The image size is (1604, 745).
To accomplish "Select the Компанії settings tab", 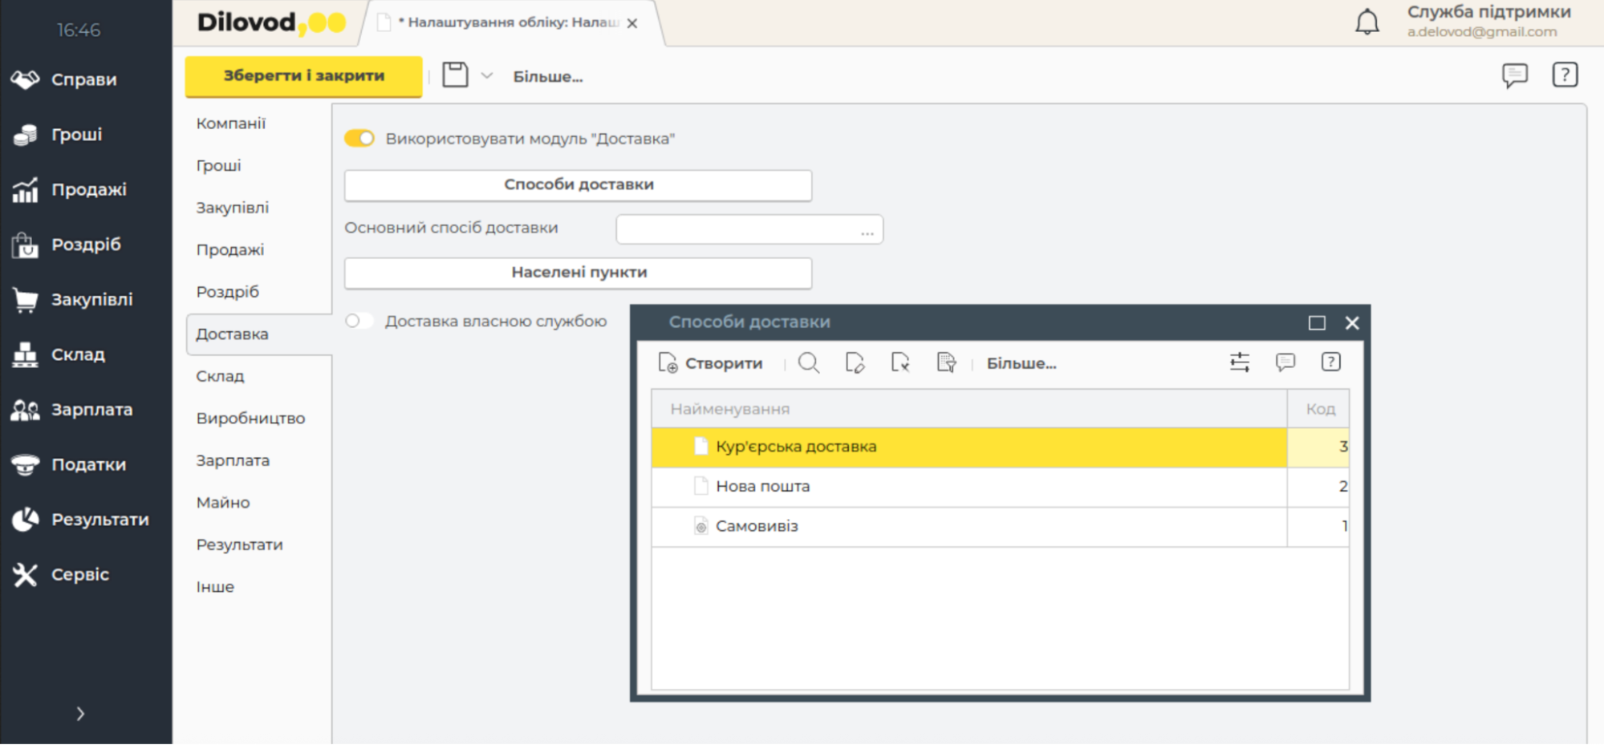I will pyautogui.click(x=230, y=123).
